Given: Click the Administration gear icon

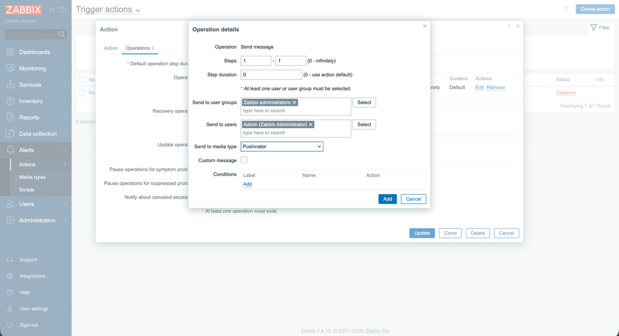Looking at the screenshot, I should (x=10, y=220).
